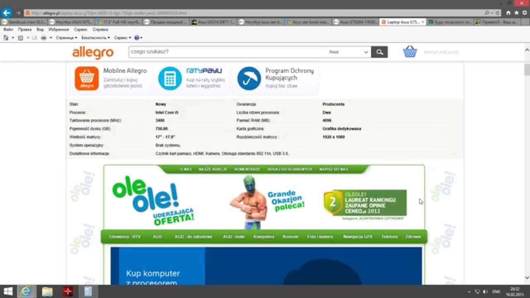Click the address bar search magnifier
530x298 pixels.
pos(487,13)
